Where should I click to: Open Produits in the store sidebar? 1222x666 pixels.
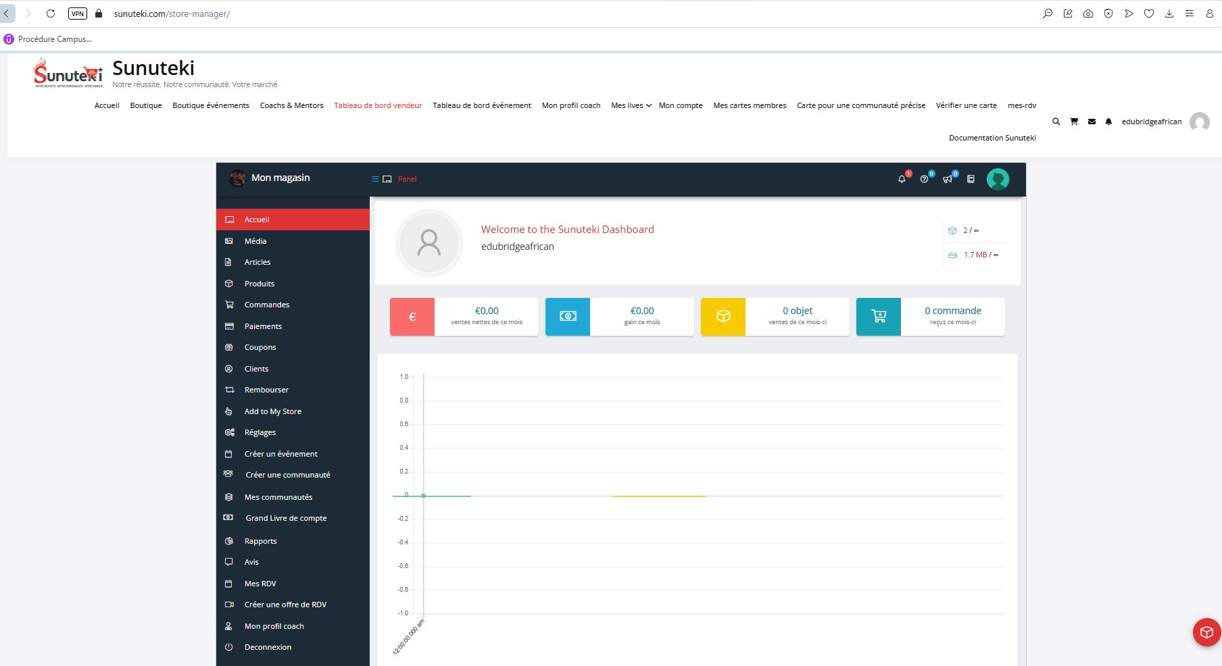(259, 284)
